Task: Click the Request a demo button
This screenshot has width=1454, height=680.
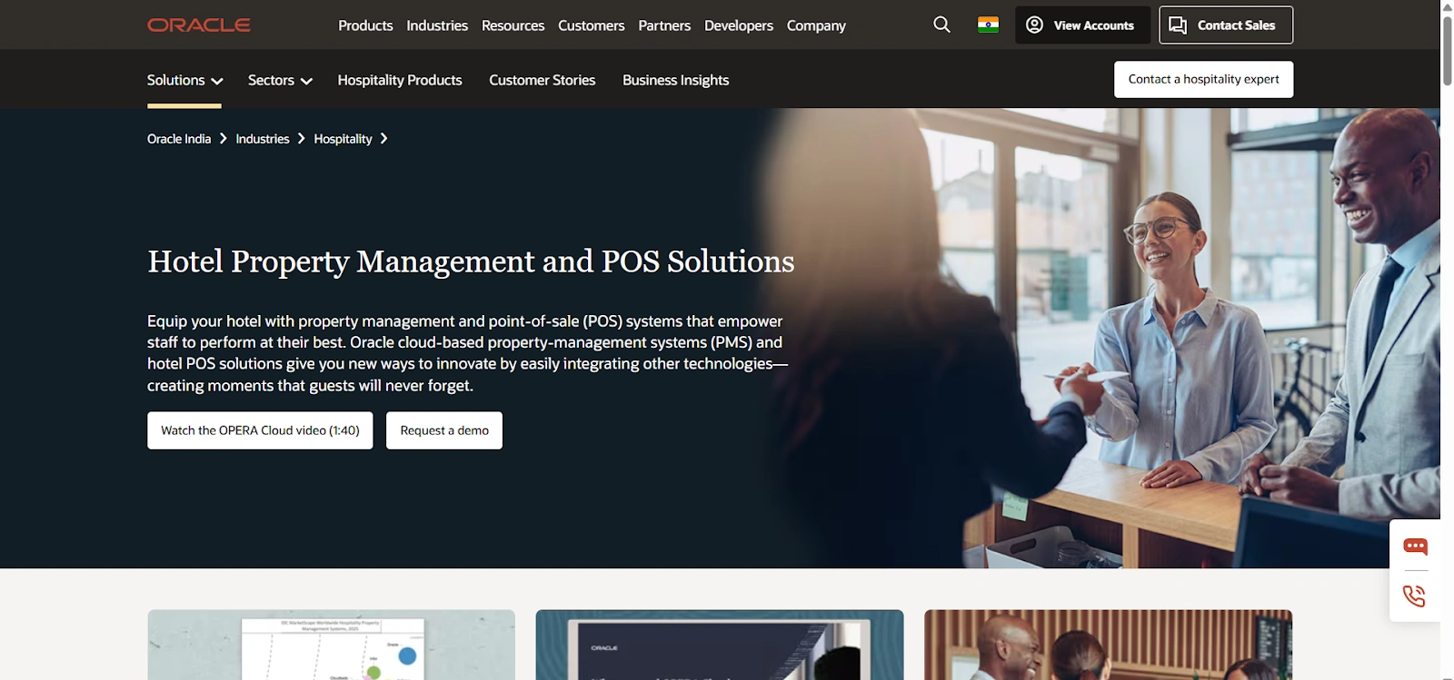Action: (444, 430)
